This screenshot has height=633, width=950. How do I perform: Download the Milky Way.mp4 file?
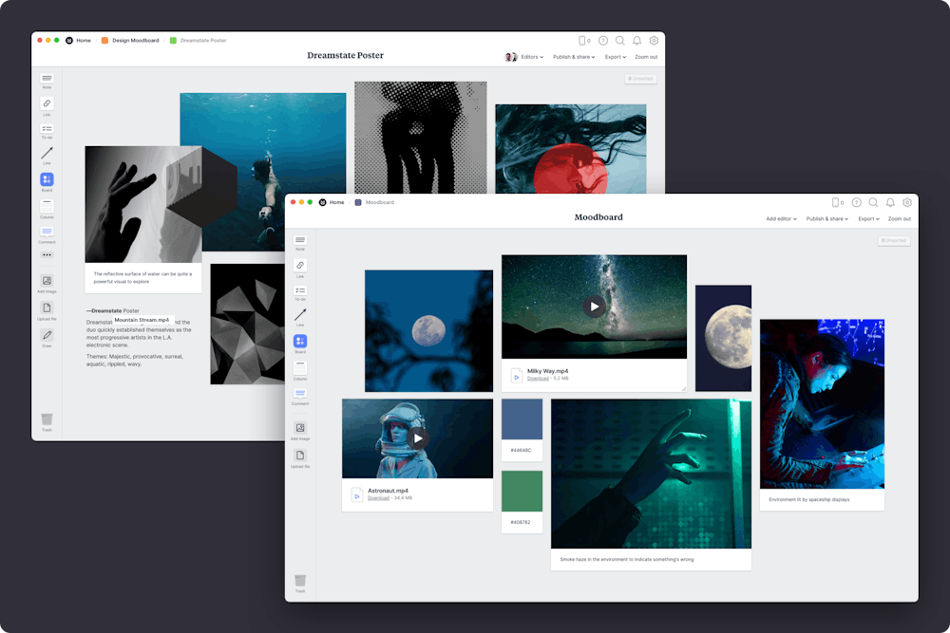(539, 378)
